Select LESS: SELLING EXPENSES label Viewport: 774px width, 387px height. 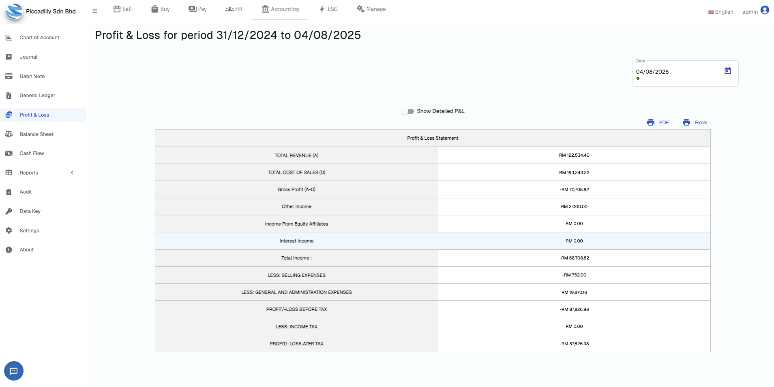pos(296,275)
